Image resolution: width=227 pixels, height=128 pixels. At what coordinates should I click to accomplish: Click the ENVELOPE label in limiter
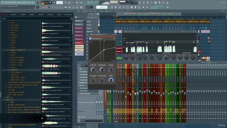166,53
